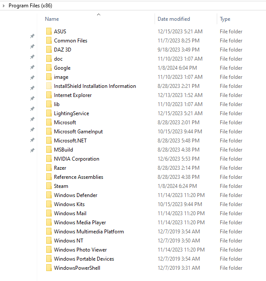Image resolution: width=266 pixels, height=281 pixels.
Task: Click the NVIDIA Corporation folder icon
Action: [x=49, y=158]
